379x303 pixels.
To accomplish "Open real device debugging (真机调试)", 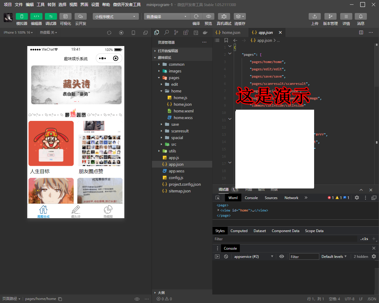I will pyautogui.click(x=224, y=16).
